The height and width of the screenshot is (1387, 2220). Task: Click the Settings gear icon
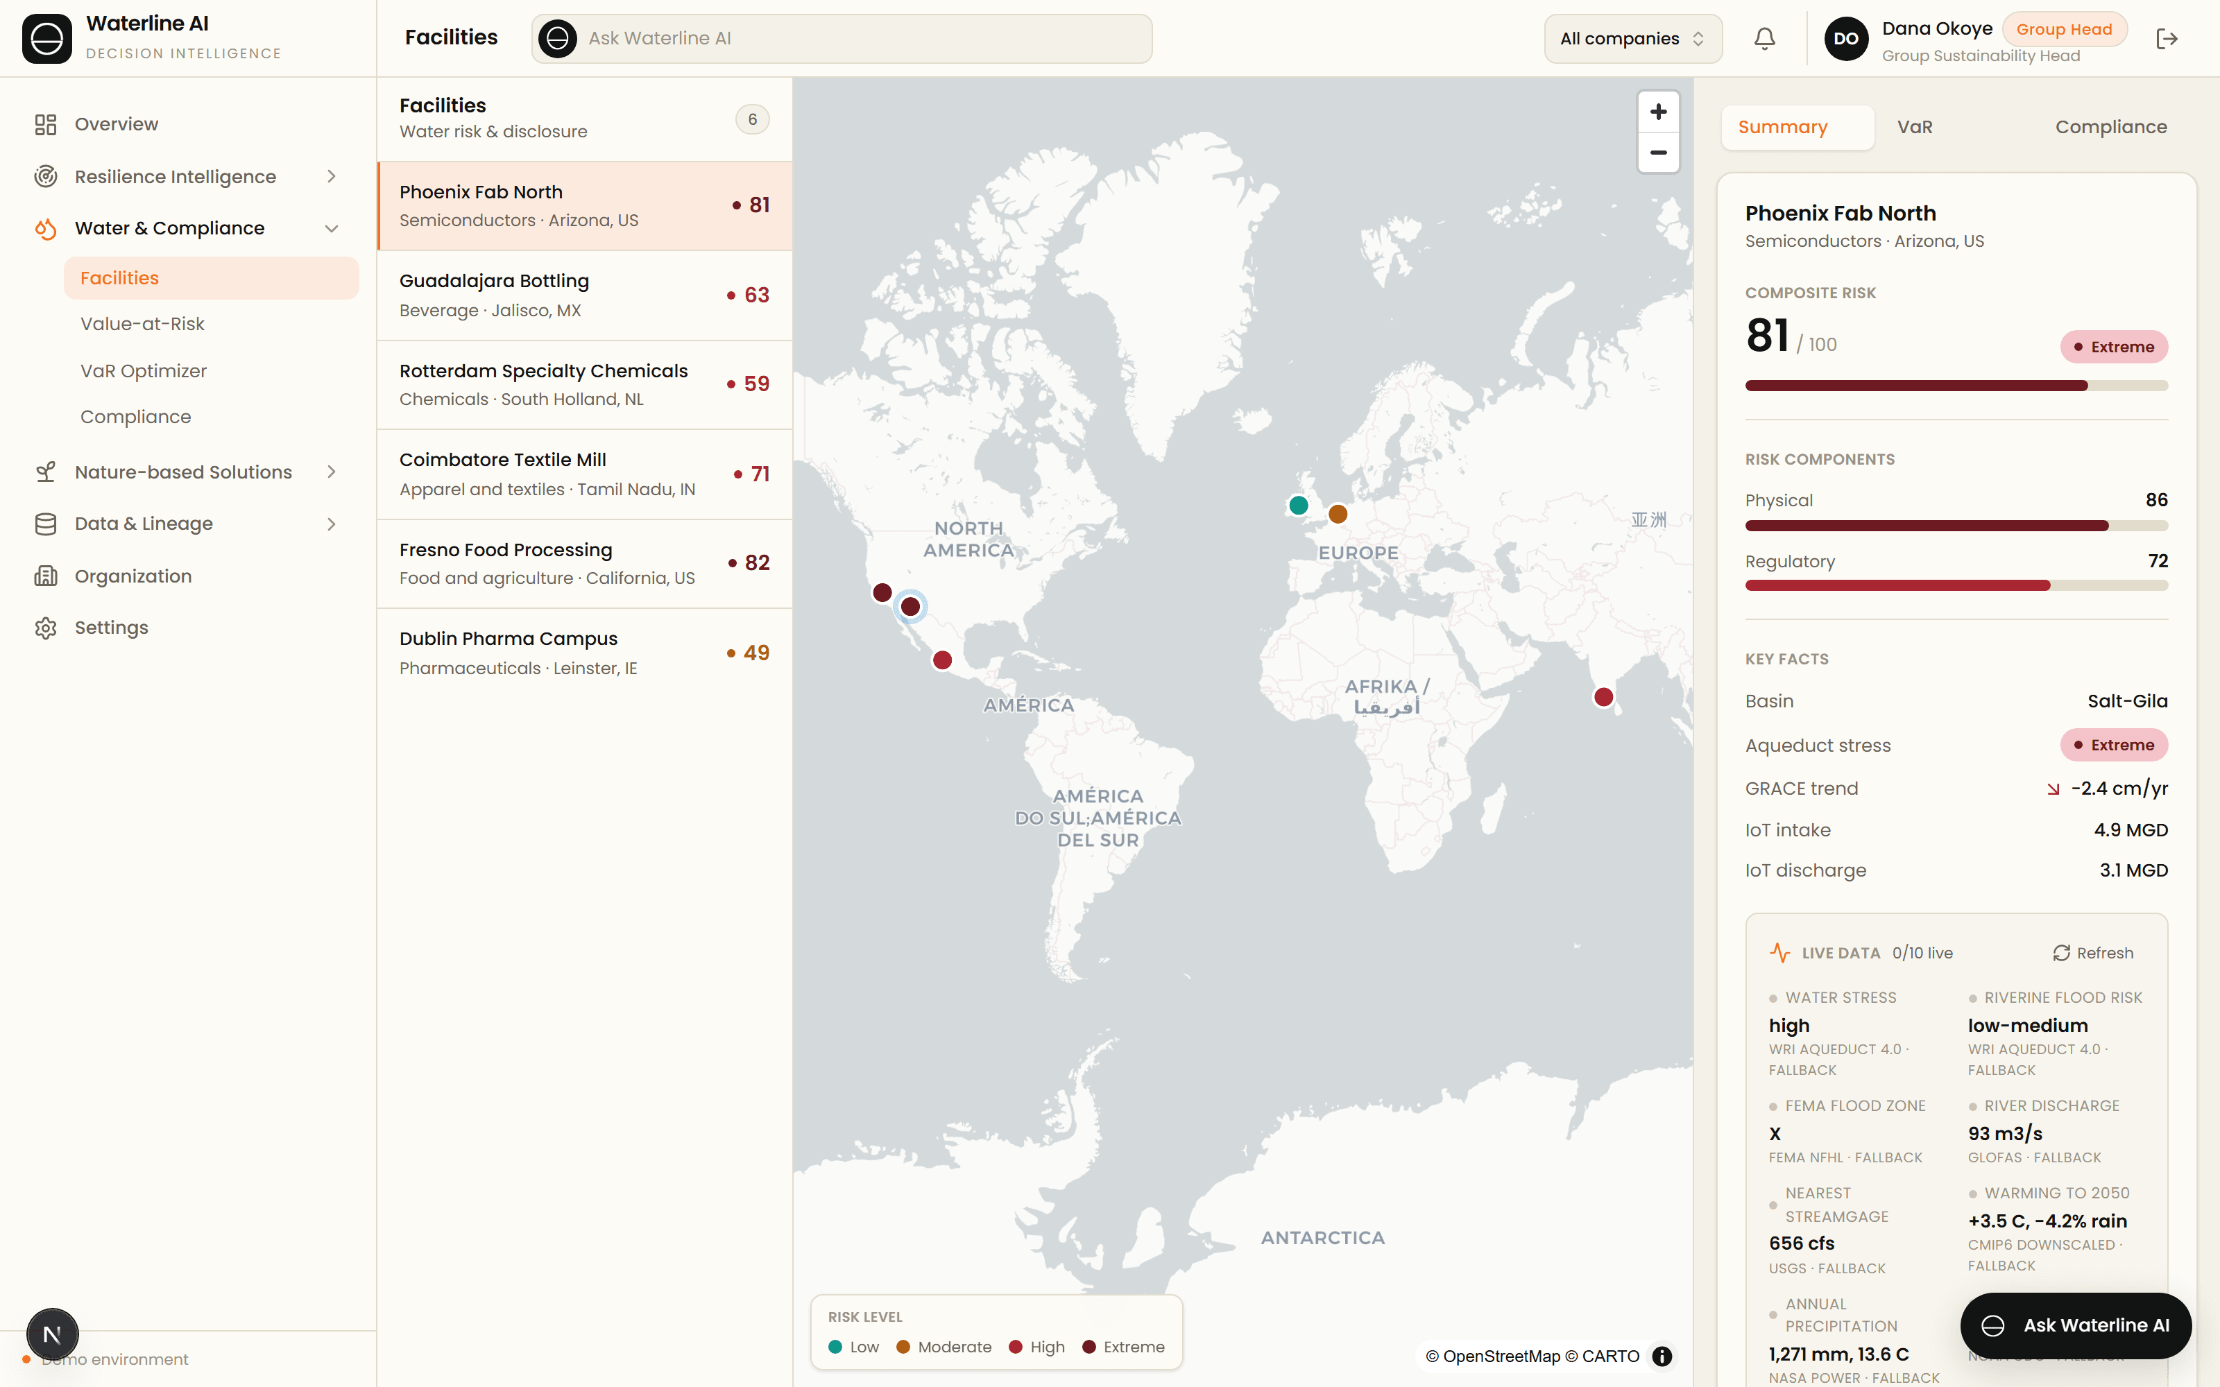click(x=46, y=628)
